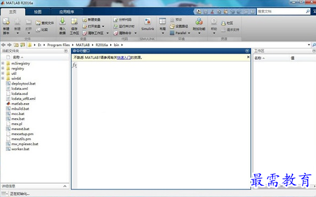316x197 pixels.
Task: Switch to the 绘图 tab
Action: (38, 12)
